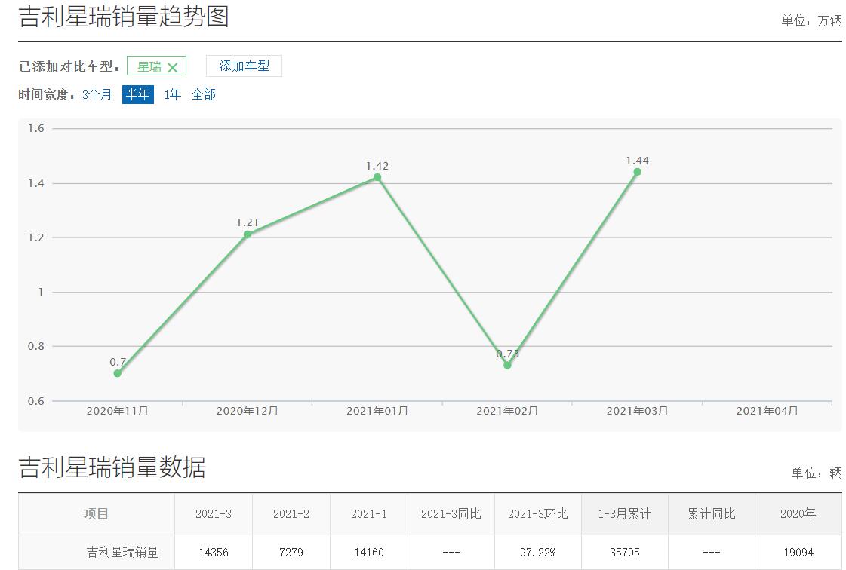Click the 2021-3环比 column header
This screenshot has height=570, width=846.
tap(538, 514)
